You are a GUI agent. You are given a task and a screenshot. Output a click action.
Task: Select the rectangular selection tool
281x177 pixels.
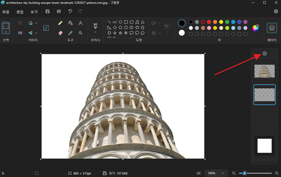[x=6, y=26]
